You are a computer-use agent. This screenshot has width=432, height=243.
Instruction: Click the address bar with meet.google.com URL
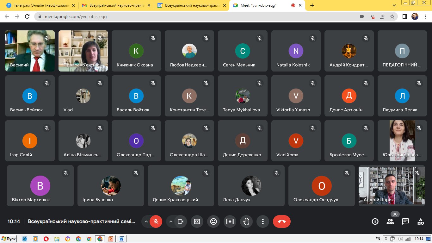click(x=190, y=16)
